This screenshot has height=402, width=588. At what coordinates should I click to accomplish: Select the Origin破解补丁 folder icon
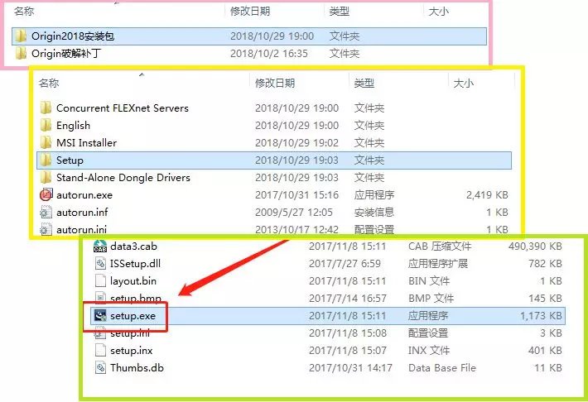(21, 54)
